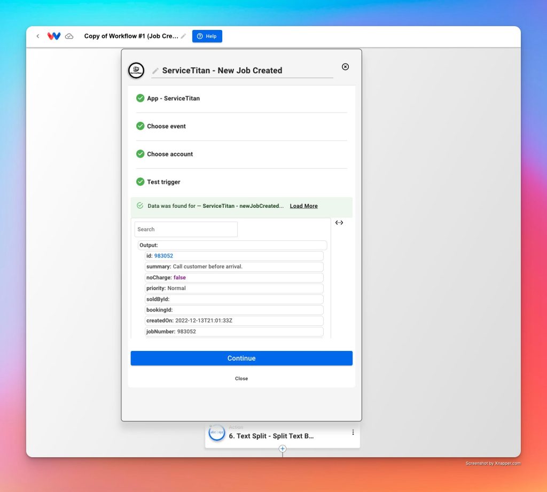The image size is (547, 492).
Task: Rename the step using the pencil icon
Action: click(x=155, y=71)
